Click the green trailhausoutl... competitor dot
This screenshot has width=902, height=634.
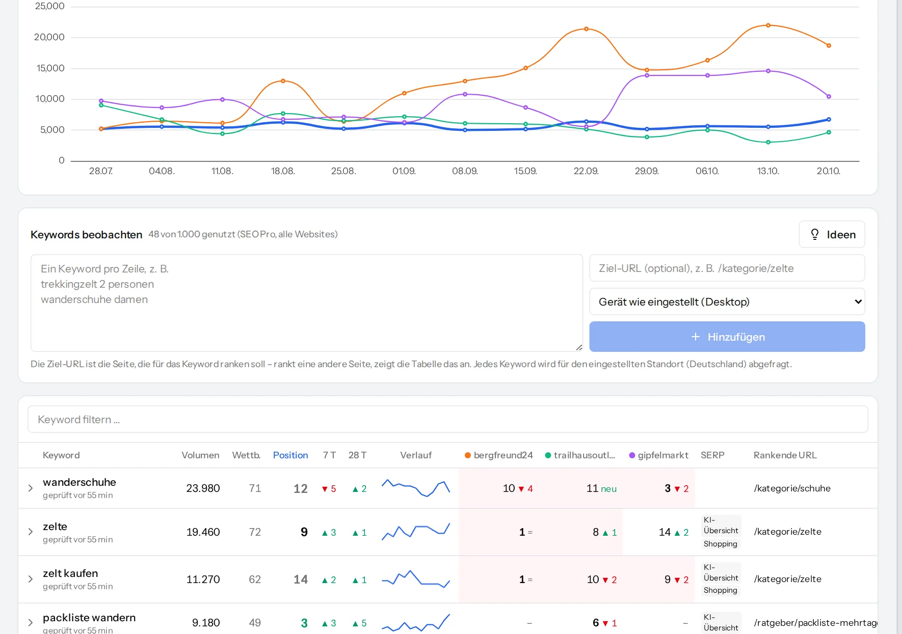click(548, 455)
